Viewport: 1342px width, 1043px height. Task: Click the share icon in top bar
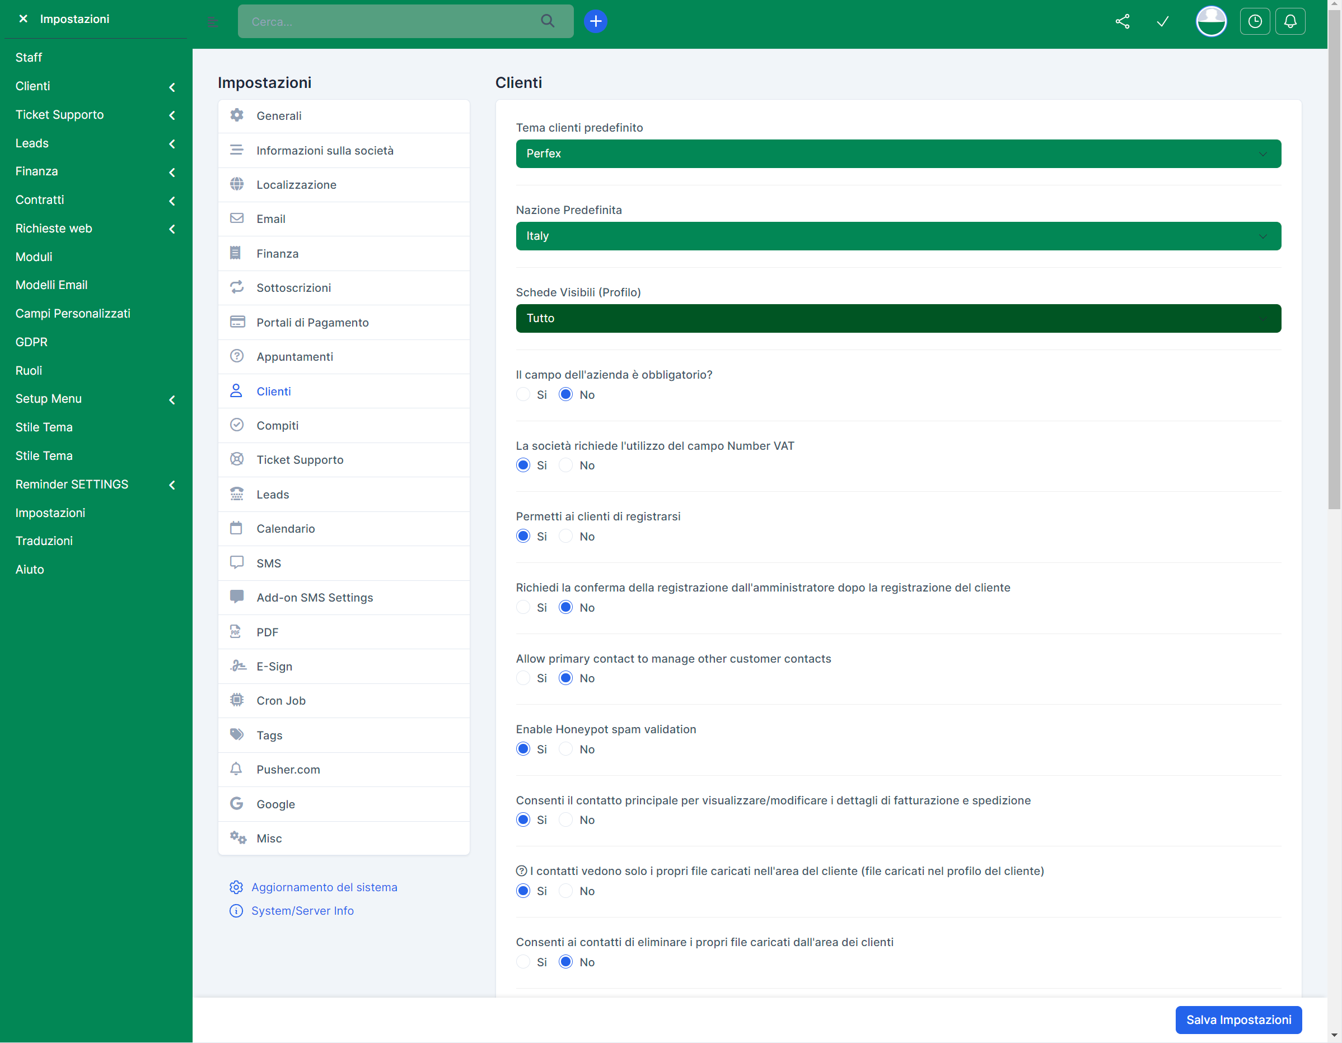1122,21
